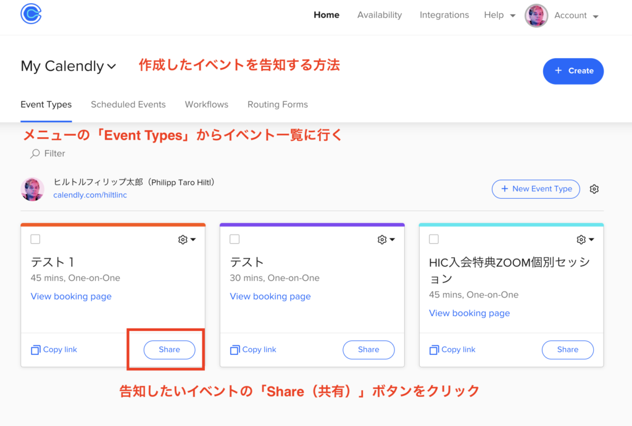Click the Calendly logo icon
Screen dimensions: 632x426
click(x=31, y=14)
